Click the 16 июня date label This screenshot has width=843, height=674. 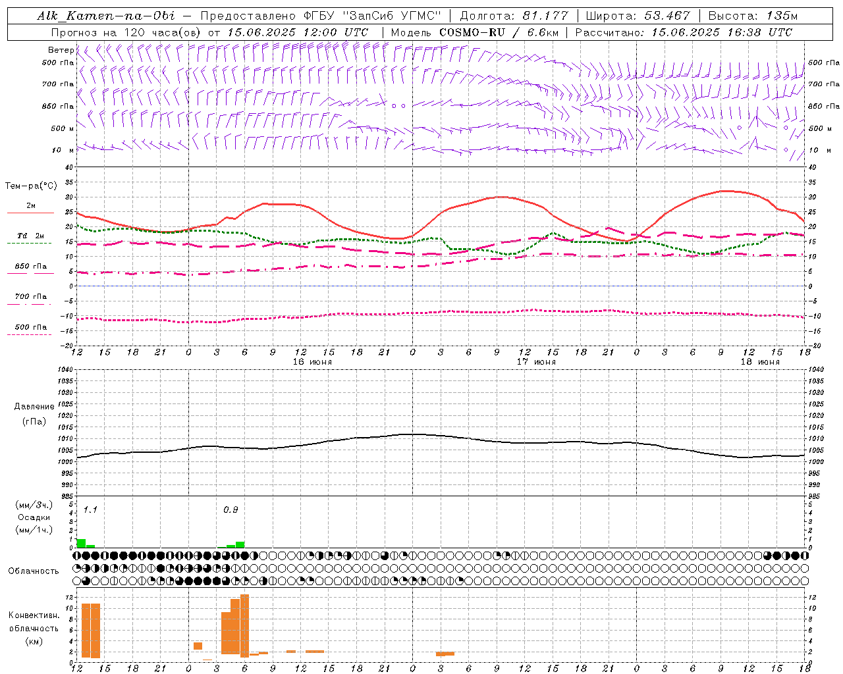tap(312, 362)
